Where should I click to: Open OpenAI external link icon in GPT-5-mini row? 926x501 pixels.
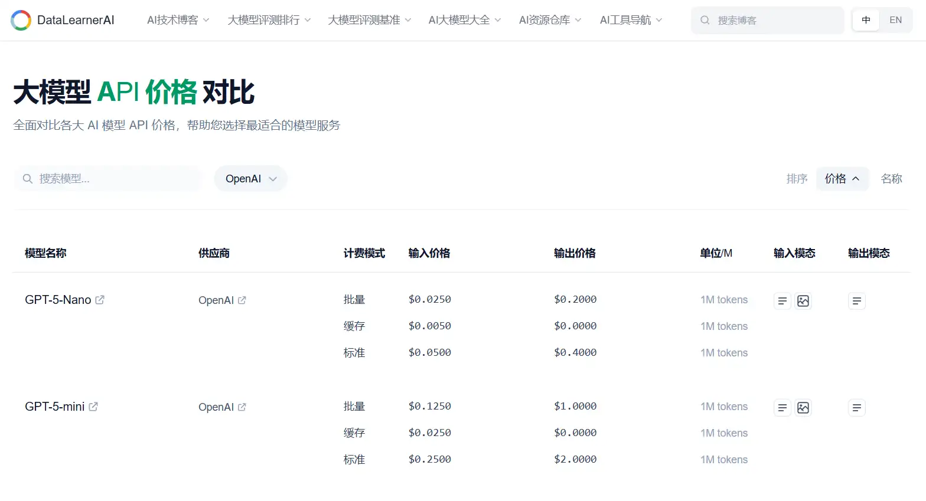point(242,407)
